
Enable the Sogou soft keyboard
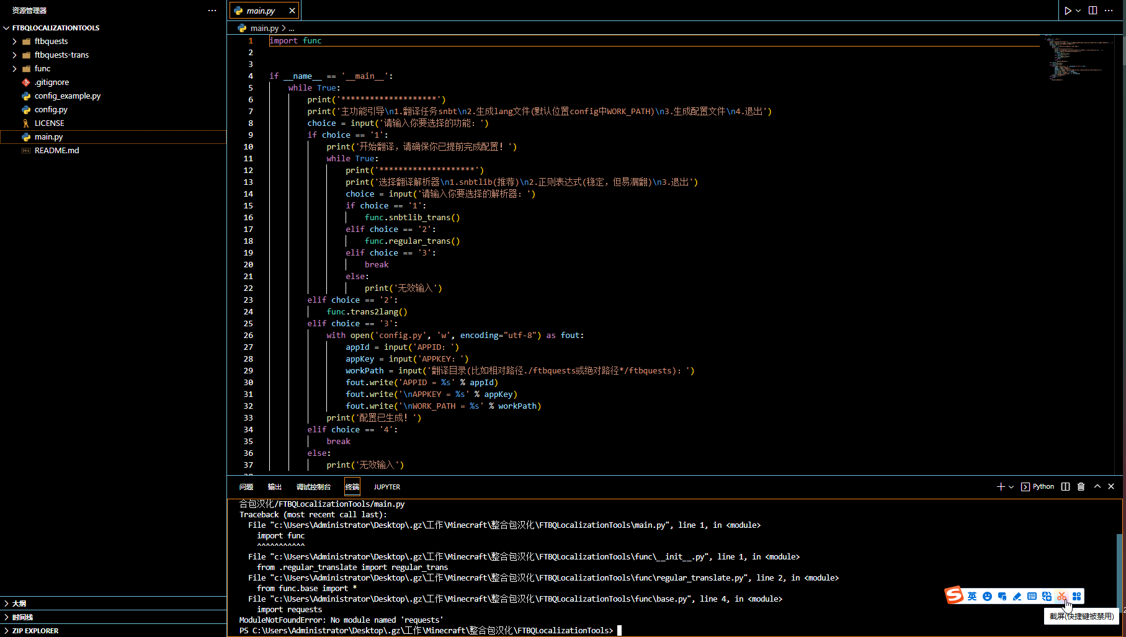[x=1032, y=596]
